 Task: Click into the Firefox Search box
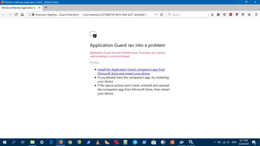(187, 15)
